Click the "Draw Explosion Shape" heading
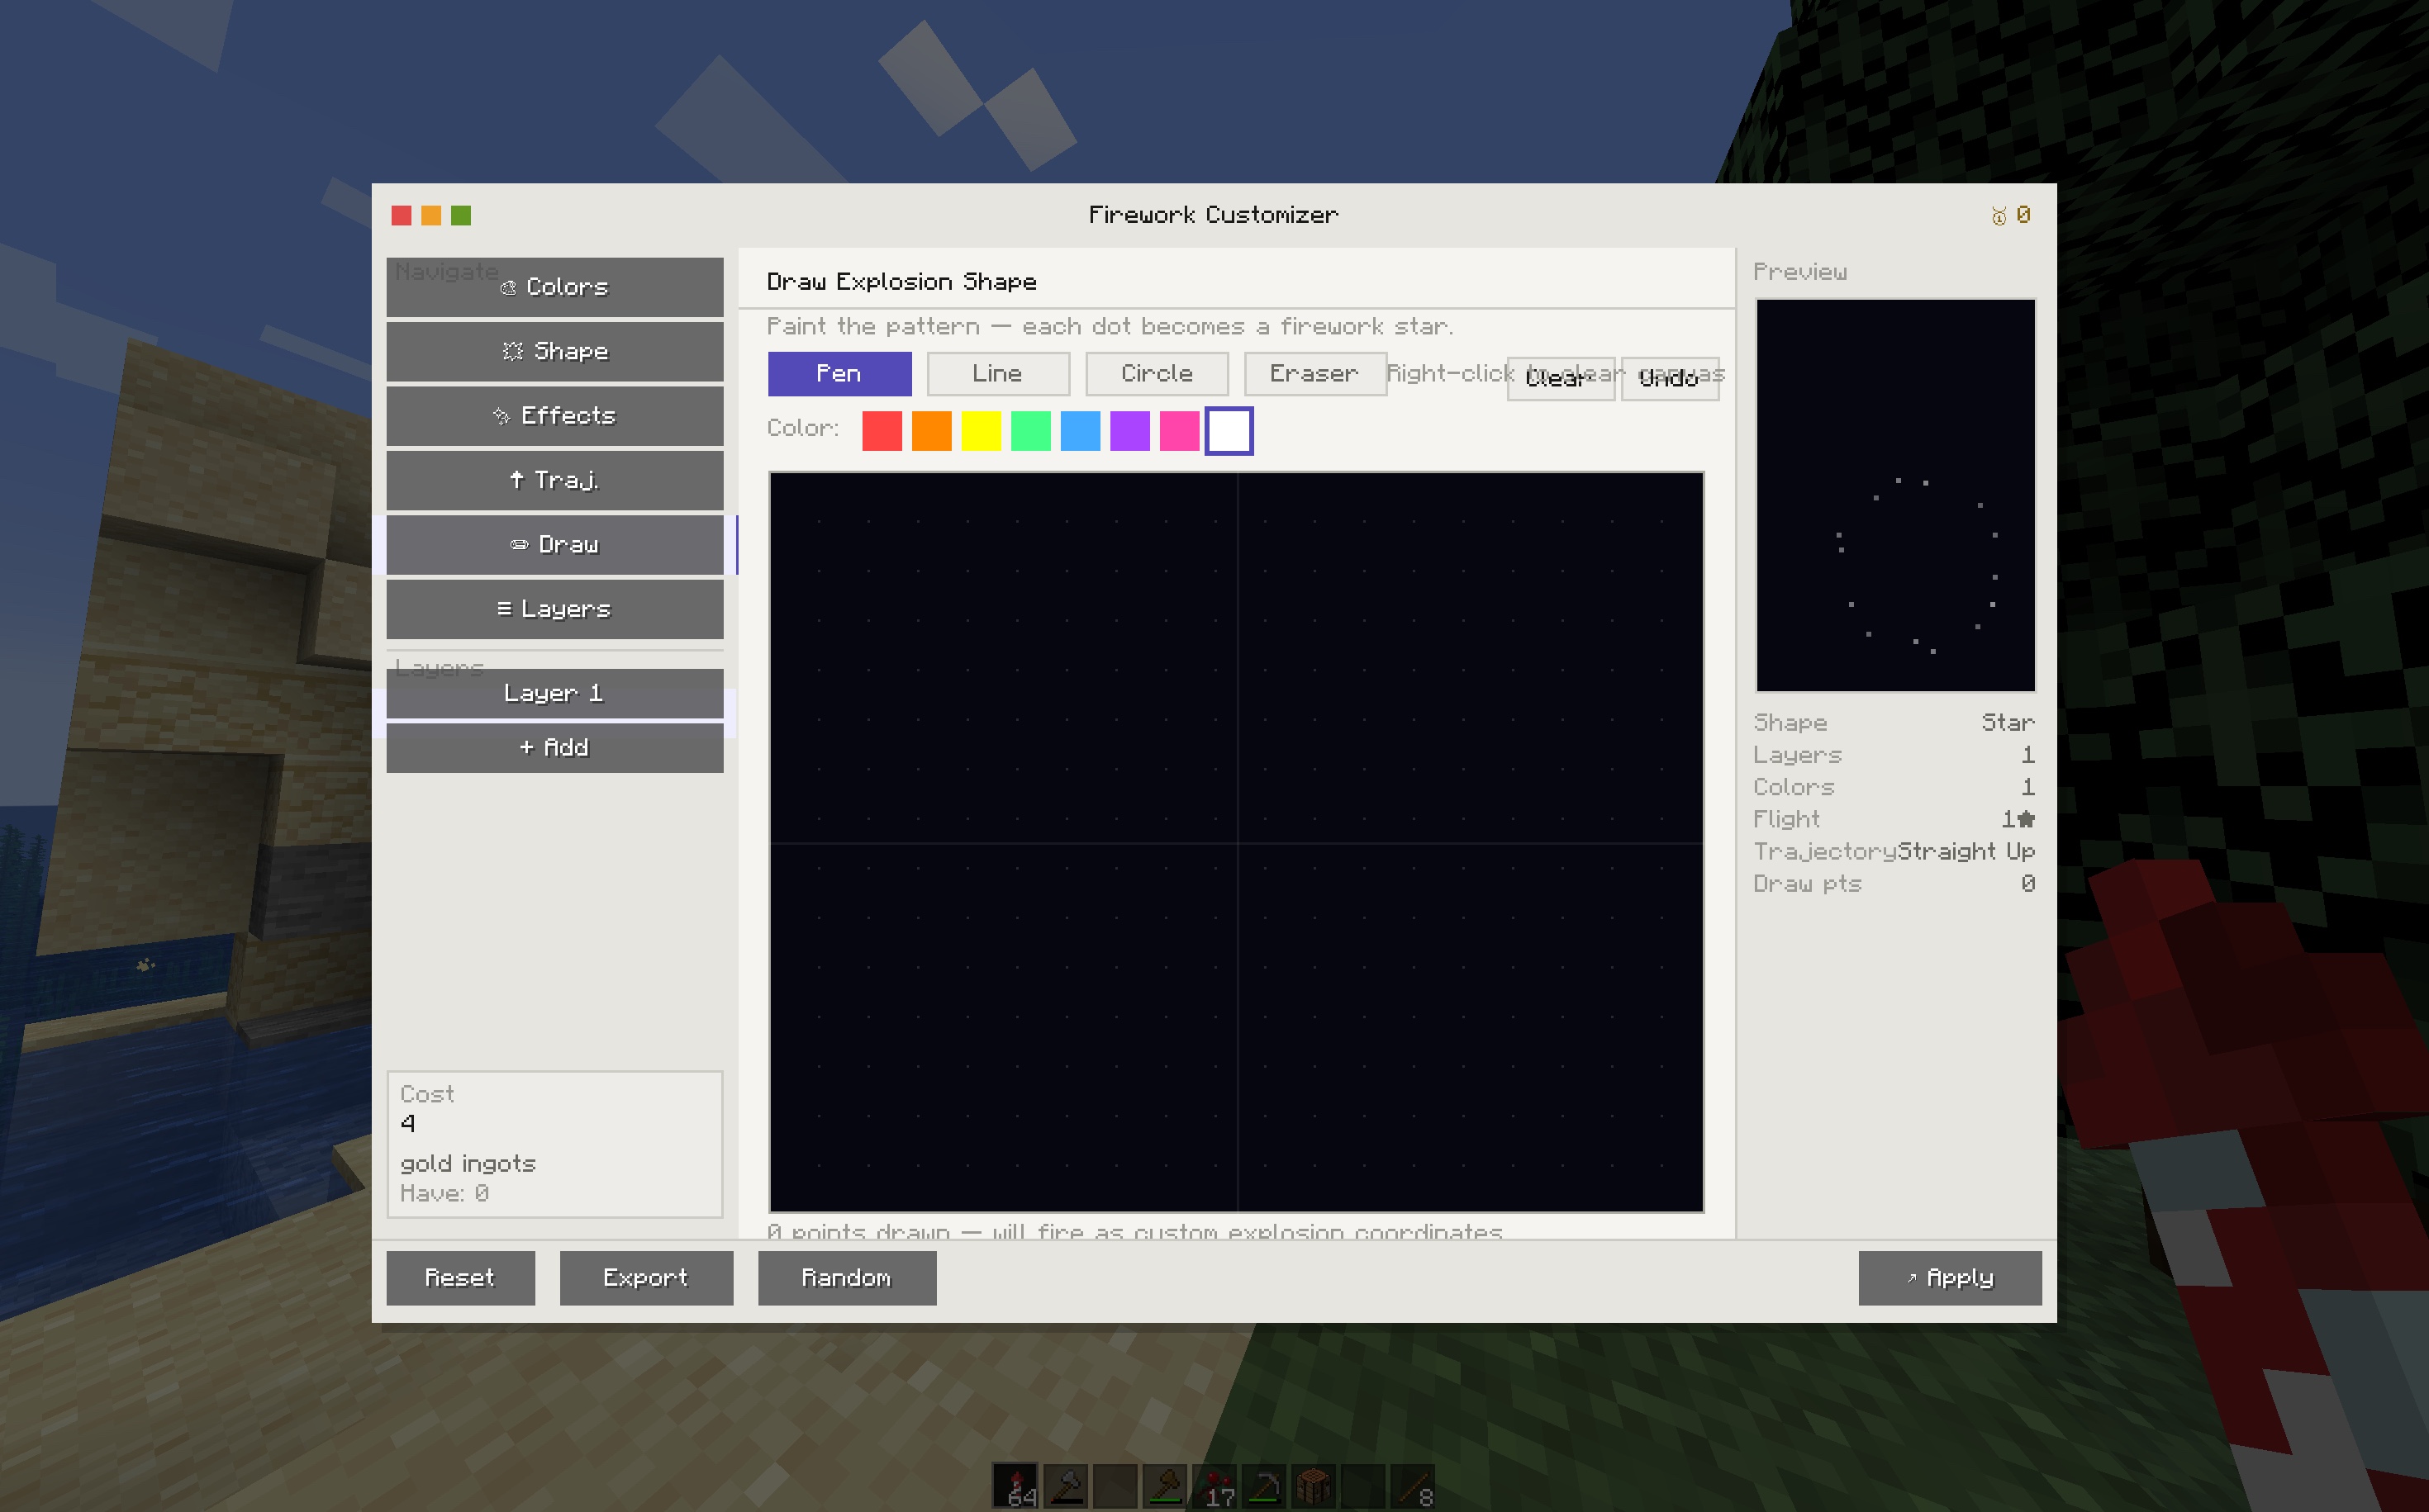 [902, 282]
